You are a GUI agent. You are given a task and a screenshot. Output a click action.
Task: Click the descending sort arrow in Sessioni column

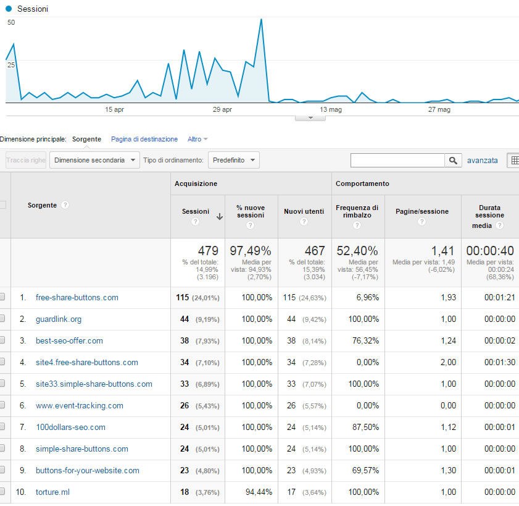(x=220, y=217)
